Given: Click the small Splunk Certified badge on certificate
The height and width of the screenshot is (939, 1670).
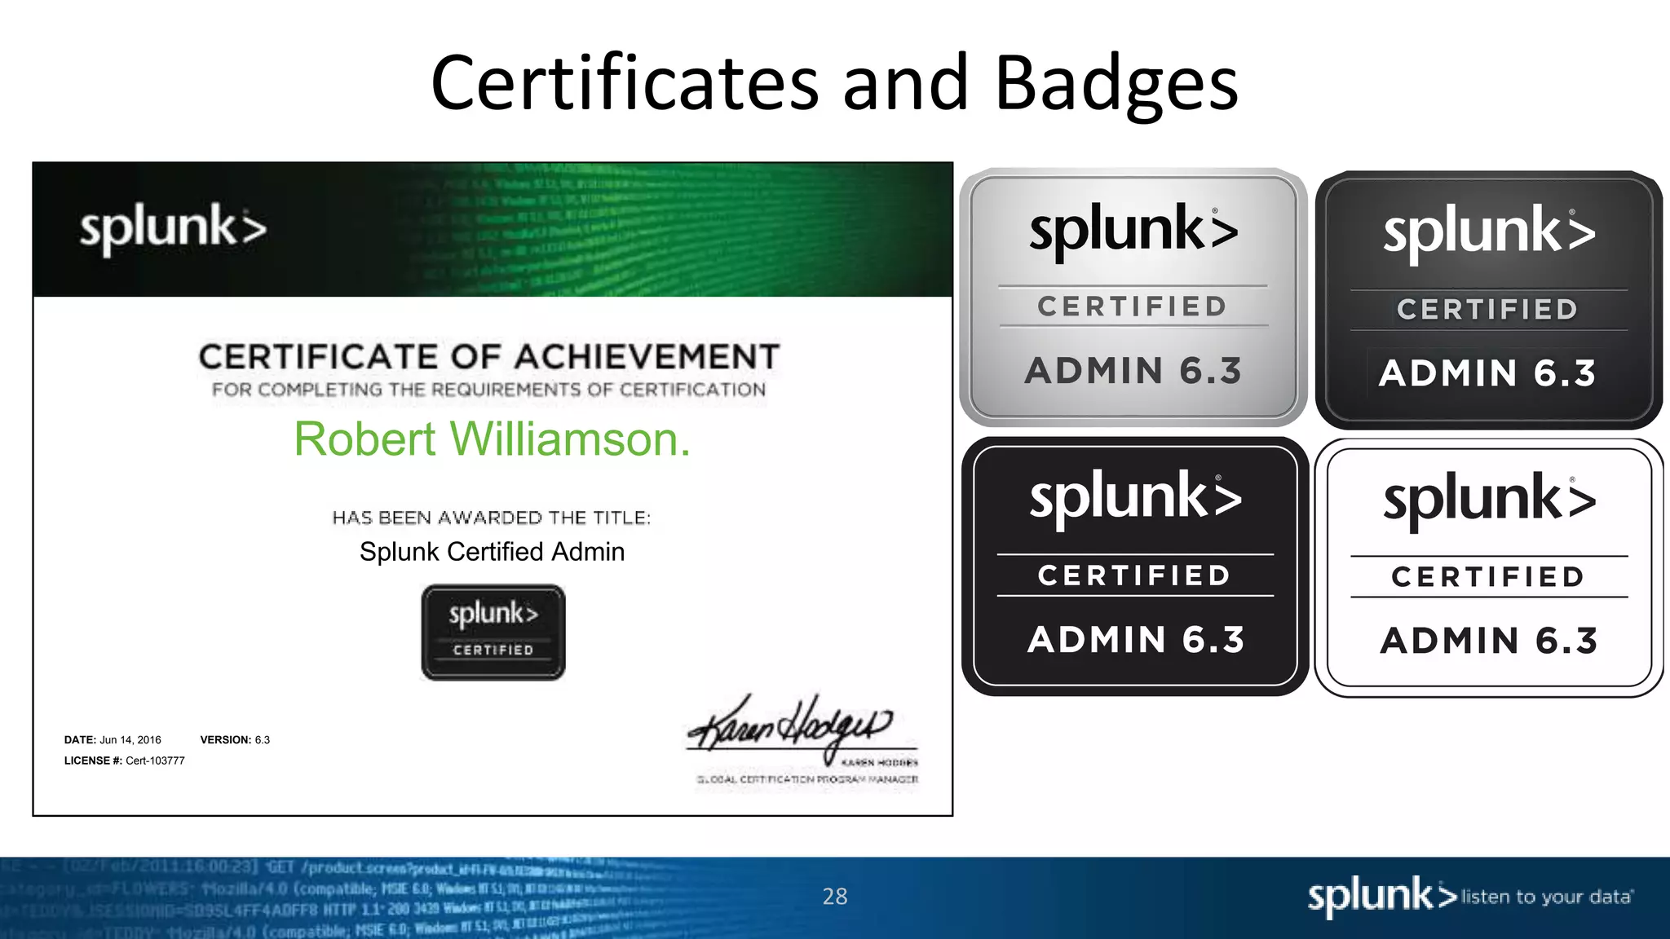Looking at the screenshot, I should (x=493, y=633).
